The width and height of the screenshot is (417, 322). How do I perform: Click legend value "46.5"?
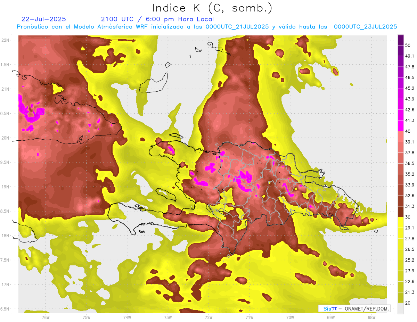pyautogui.click(x=409, y=77)
